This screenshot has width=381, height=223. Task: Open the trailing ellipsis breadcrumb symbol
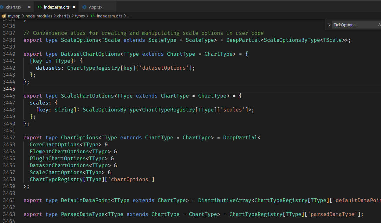click(x=129, y=16)
